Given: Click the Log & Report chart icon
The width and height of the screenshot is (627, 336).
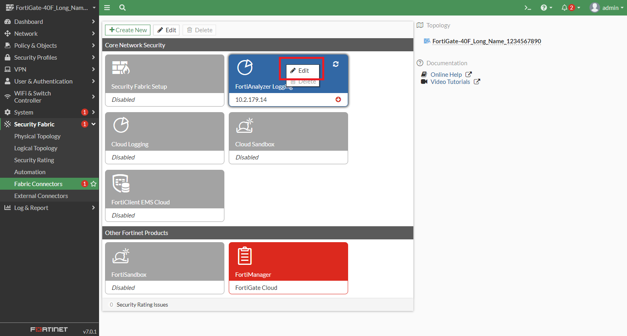Looking at the screenshot, I should [x=8, y=208].
